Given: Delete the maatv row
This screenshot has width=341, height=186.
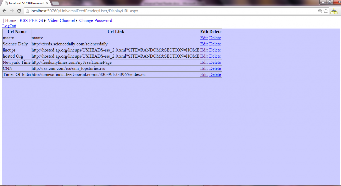Looking at the screenshot, I should [x=215, y=38].
